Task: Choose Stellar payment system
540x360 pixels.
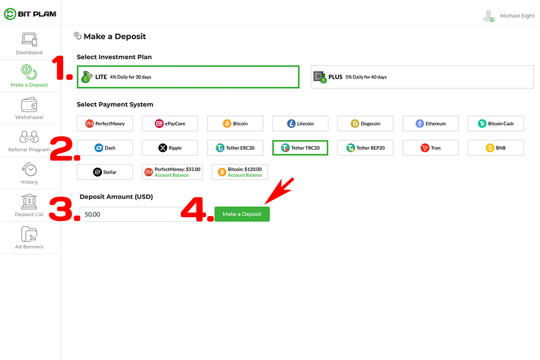Action: (x=105, y=172)
